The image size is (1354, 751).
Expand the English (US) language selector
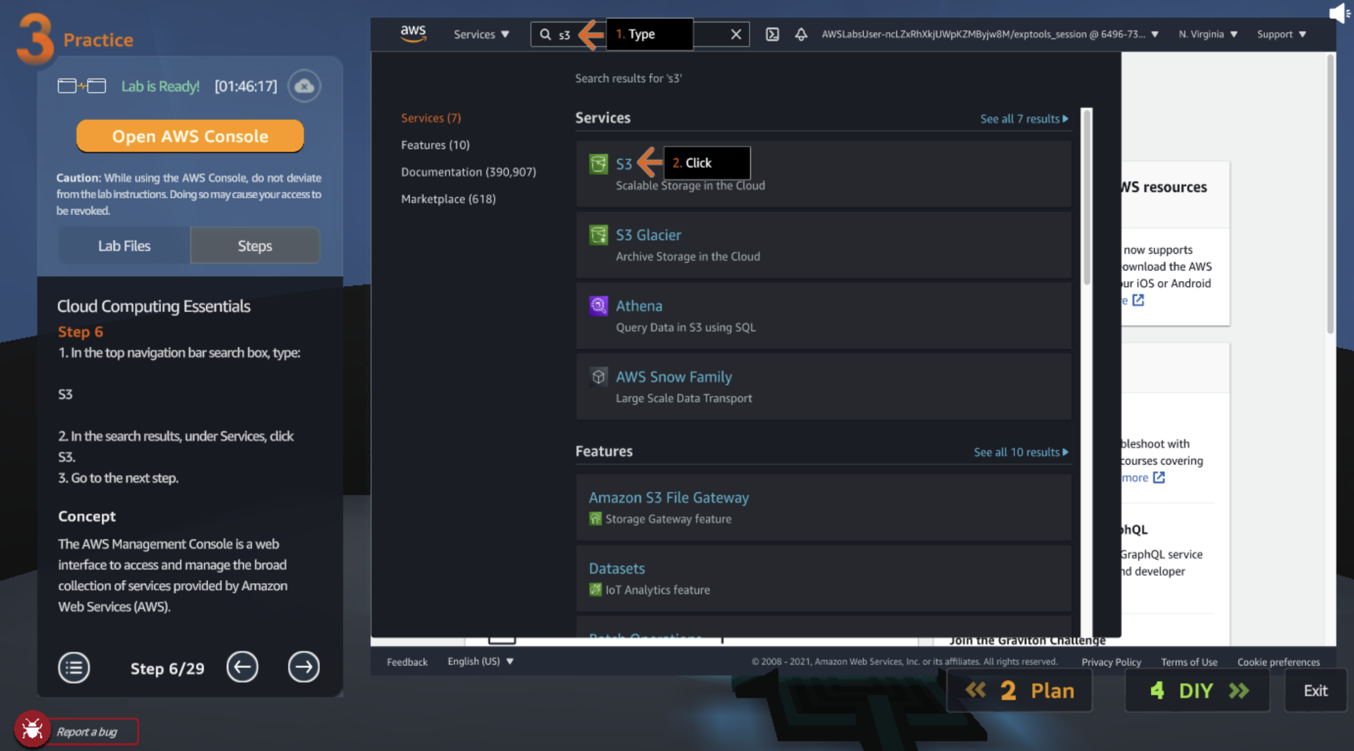[x=480, y=661]
